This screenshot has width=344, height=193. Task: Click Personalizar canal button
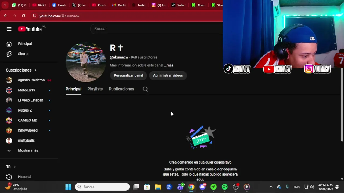[x=128, y=76]
